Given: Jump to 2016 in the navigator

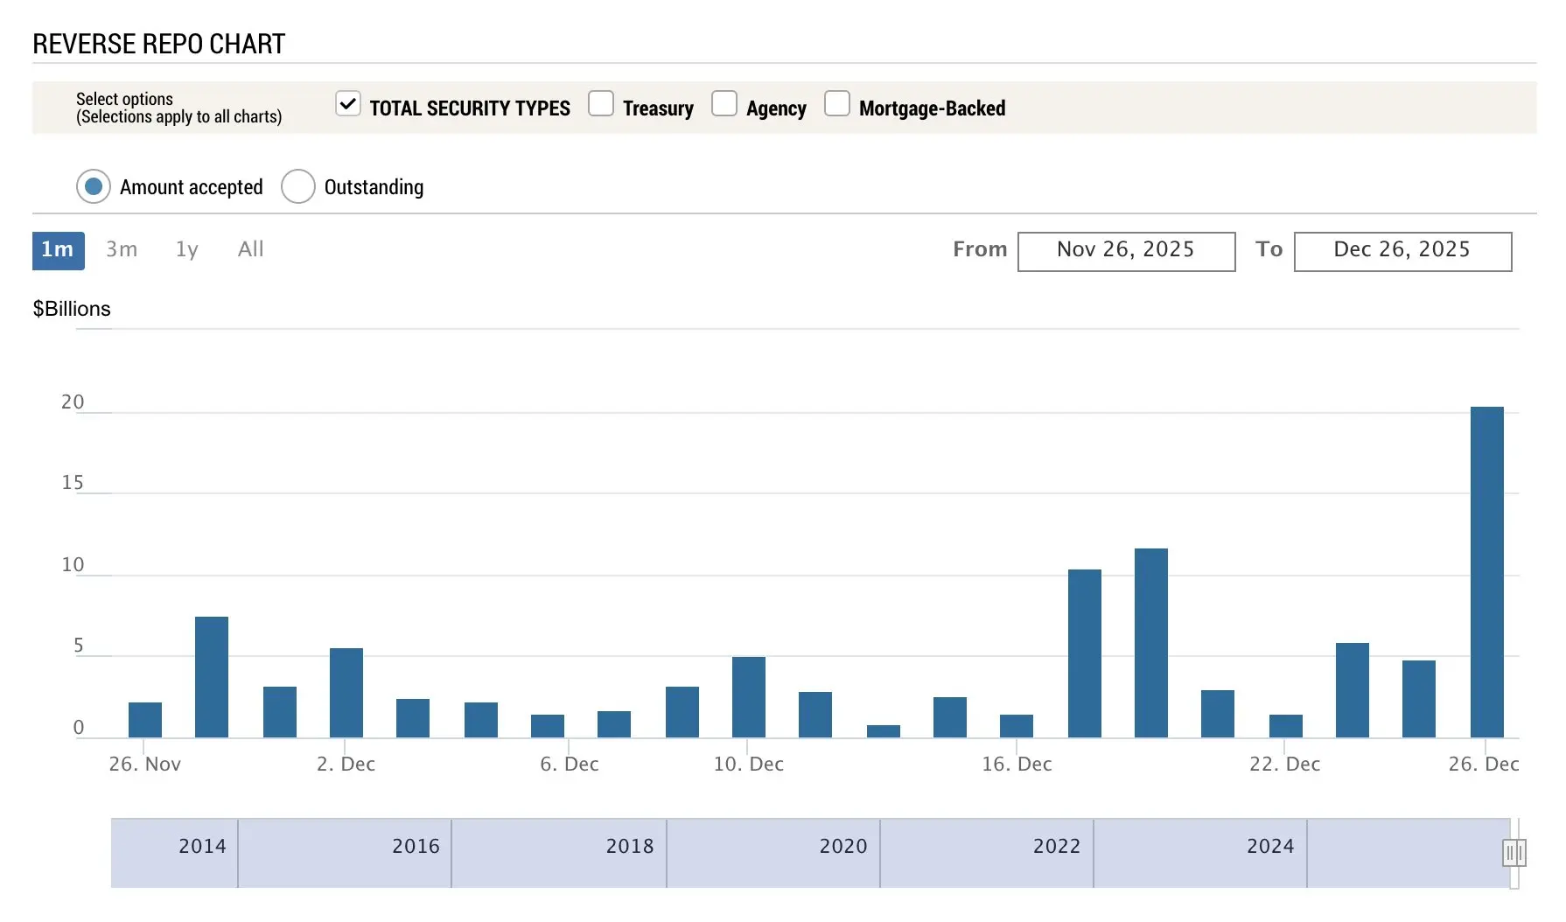Looking at the screenshot, I should (416, 846).
